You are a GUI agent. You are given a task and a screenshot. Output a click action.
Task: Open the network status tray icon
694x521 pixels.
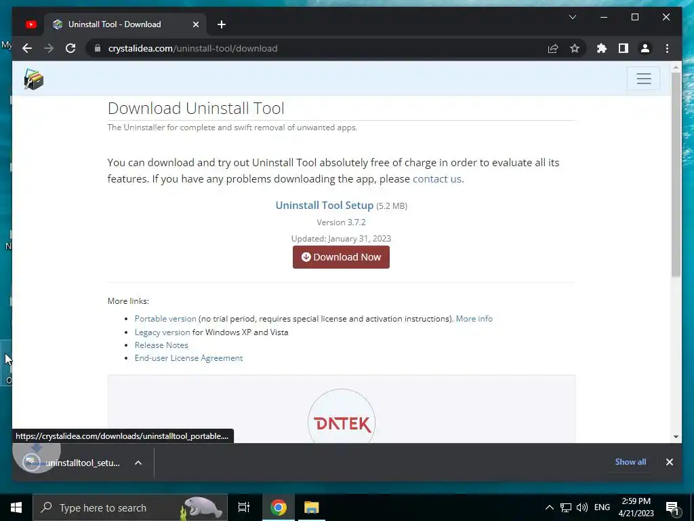[566, 507]
